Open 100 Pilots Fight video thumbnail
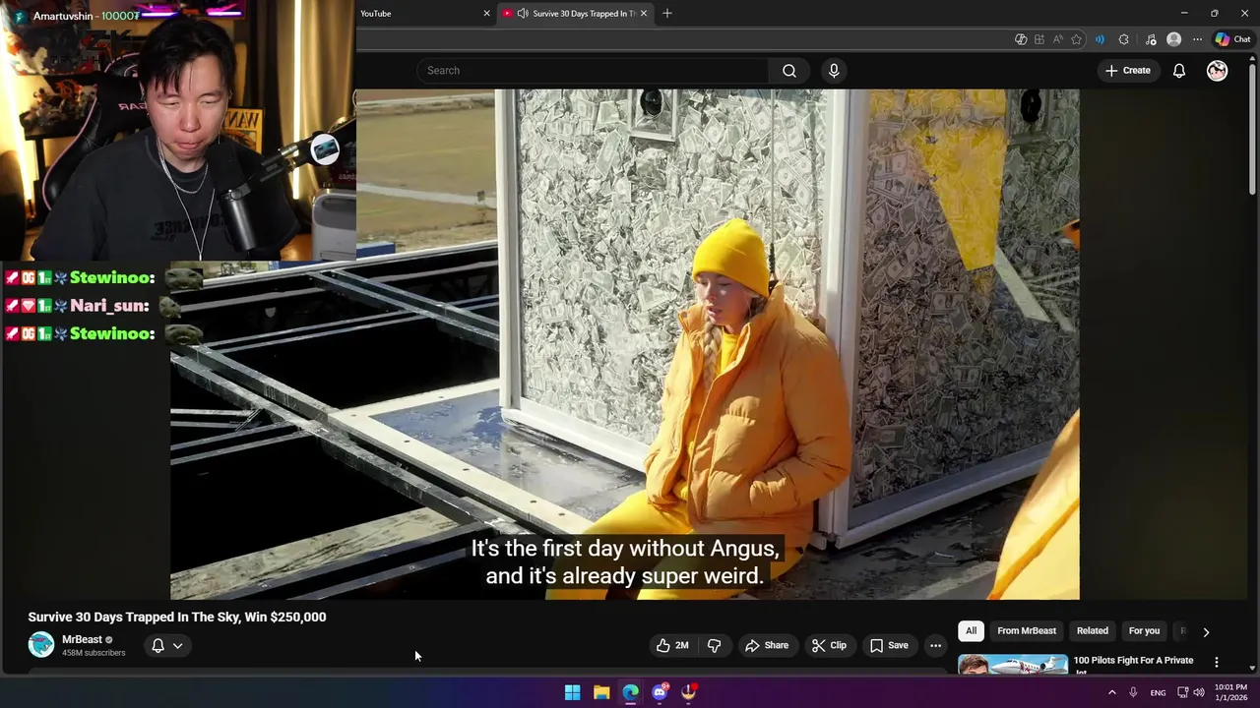 coord(1013,665)
